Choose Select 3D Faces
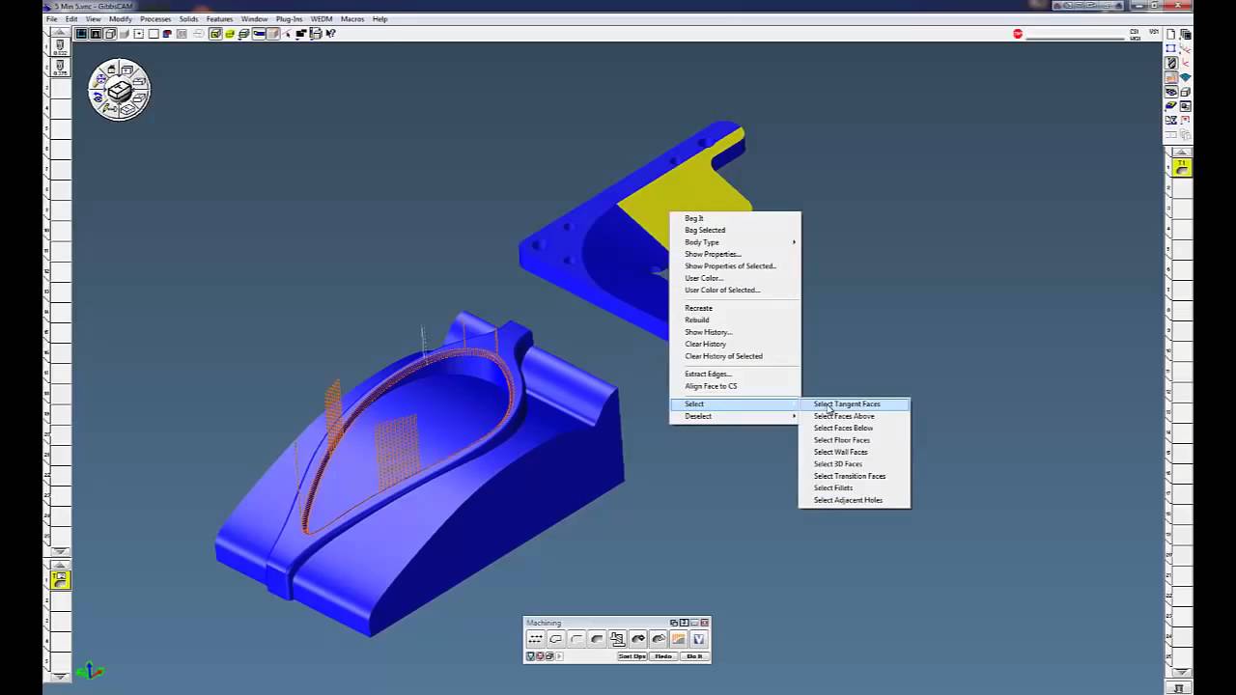Image resolution: width=1236 pixels, height=695 pixels. pyautogui.click(x=854, y=464)
